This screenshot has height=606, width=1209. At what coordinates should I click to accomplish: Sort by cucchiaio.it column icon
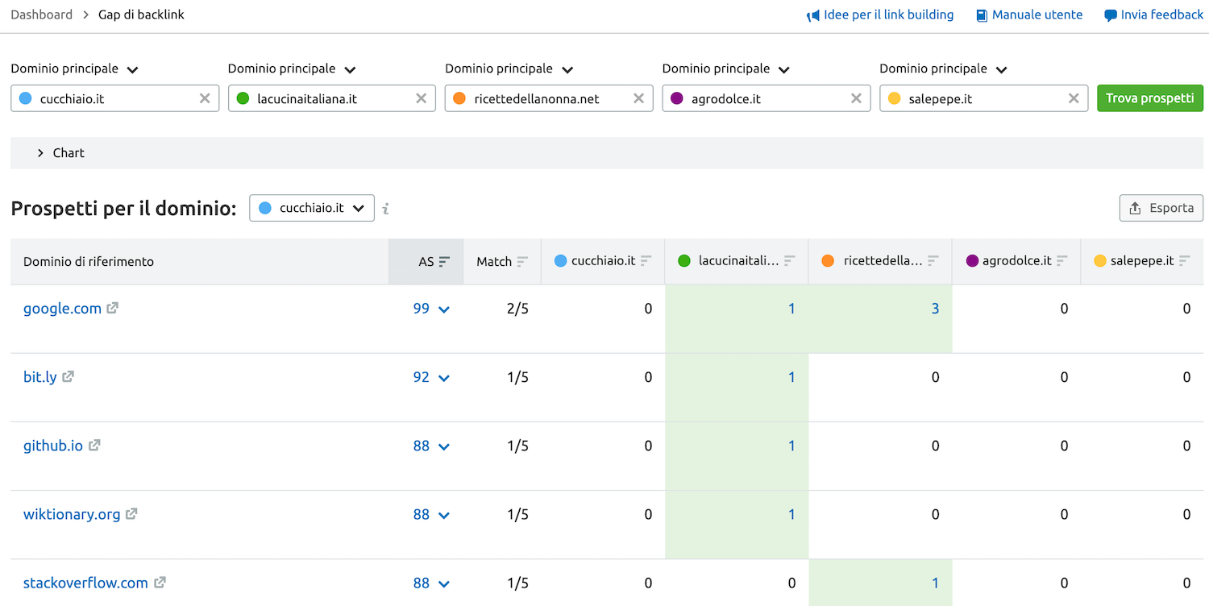point(646,260)
